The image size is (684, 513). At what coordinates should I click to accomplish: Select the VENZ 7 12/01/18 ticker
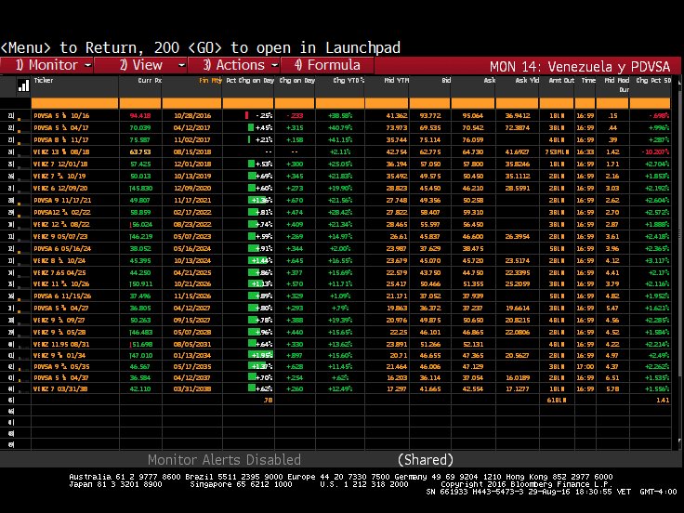coord(60,164)
